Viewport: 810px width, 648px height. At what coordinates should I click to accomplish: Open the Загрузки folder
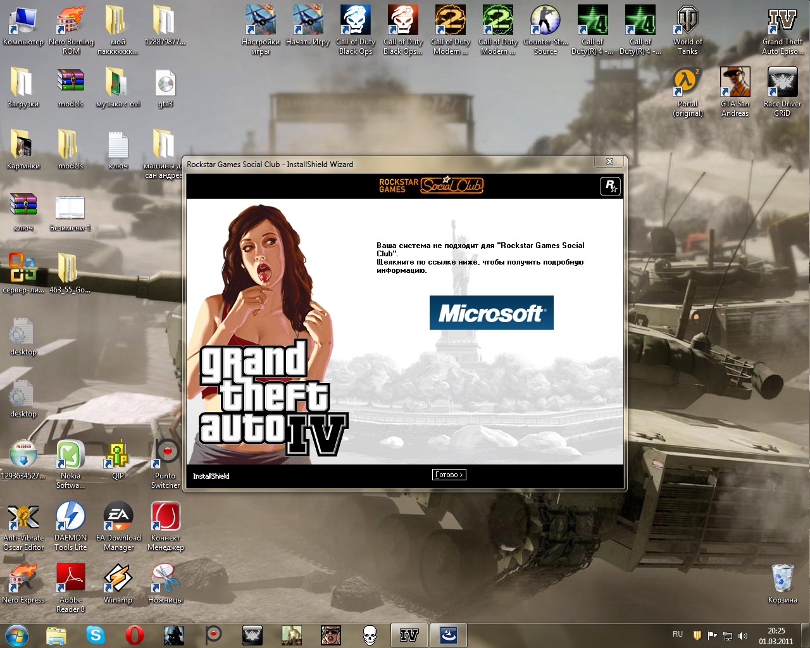click(x=23, y=89)
